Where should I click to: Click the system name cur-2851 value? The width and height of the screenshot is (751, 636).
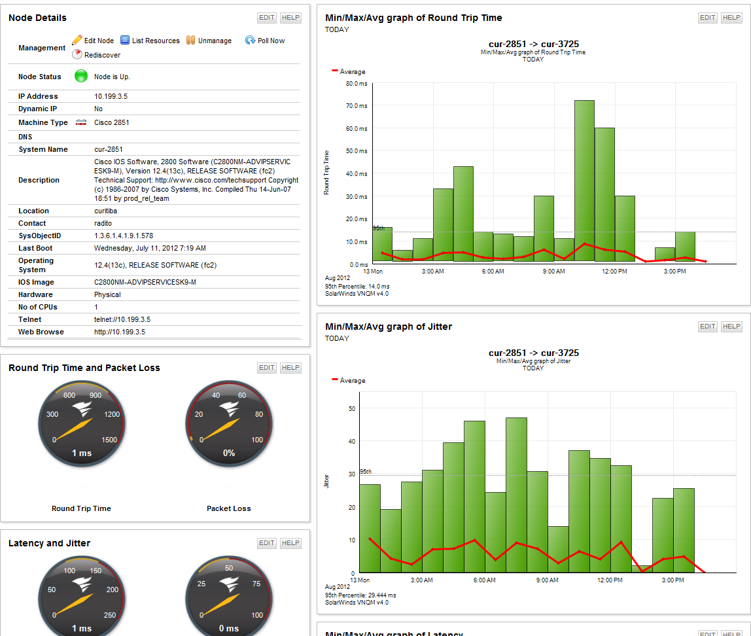point(108,149)
